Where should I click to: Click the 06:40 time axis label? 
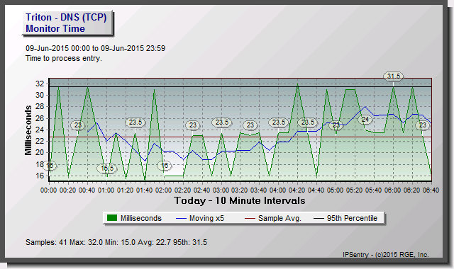[431, 190]
